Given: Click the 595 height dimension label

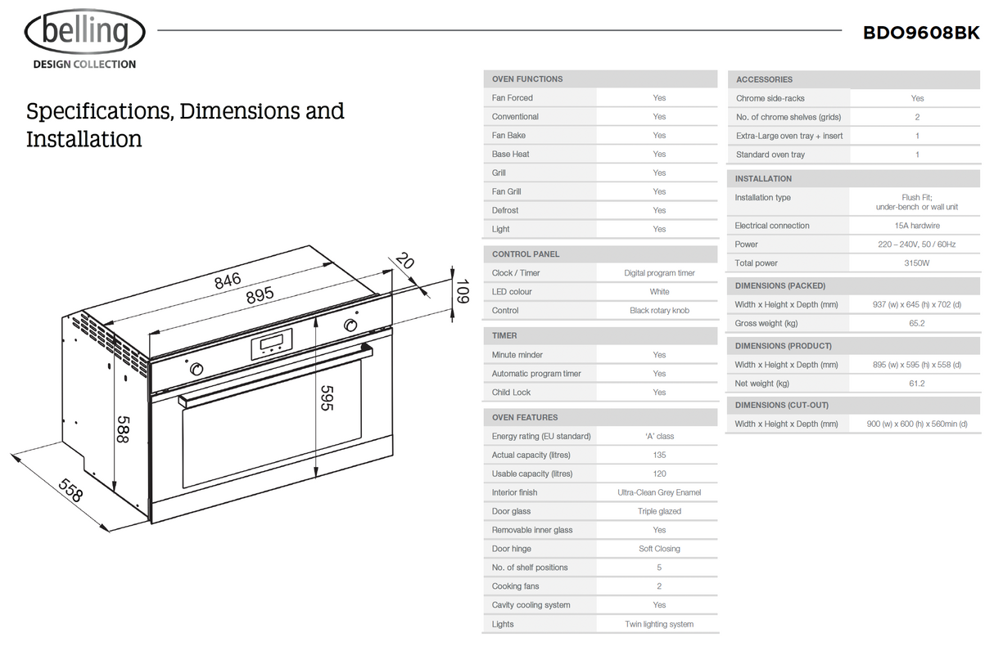Looking at the screenshot, I should 327,397.
